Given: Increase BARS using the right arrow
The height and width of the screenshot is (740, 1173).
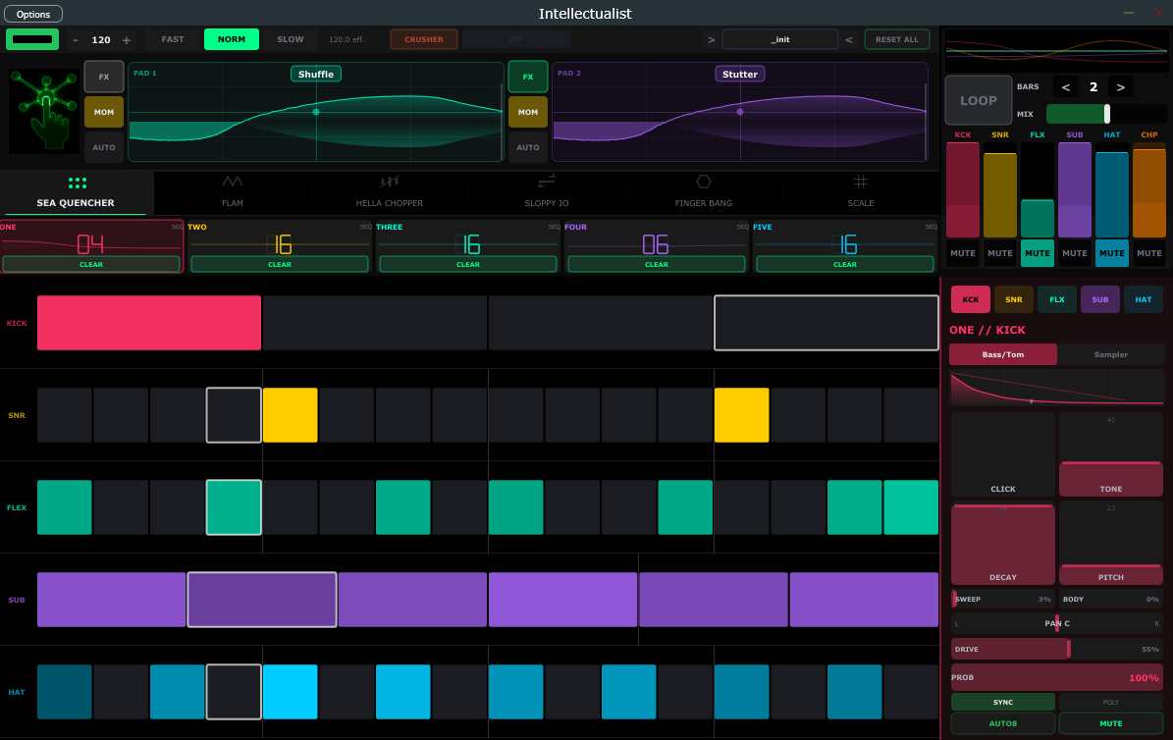Looking at the screenshot, I should pyautogui.click(x=1120, y=86).
